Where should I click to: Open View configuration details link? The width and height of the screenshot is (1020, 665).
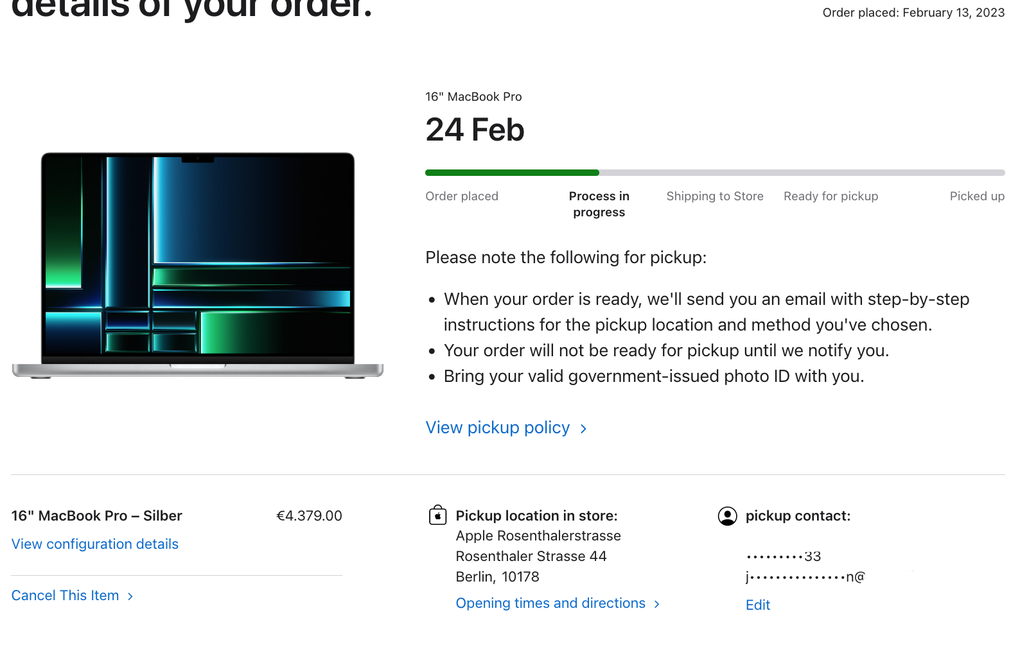95,544
